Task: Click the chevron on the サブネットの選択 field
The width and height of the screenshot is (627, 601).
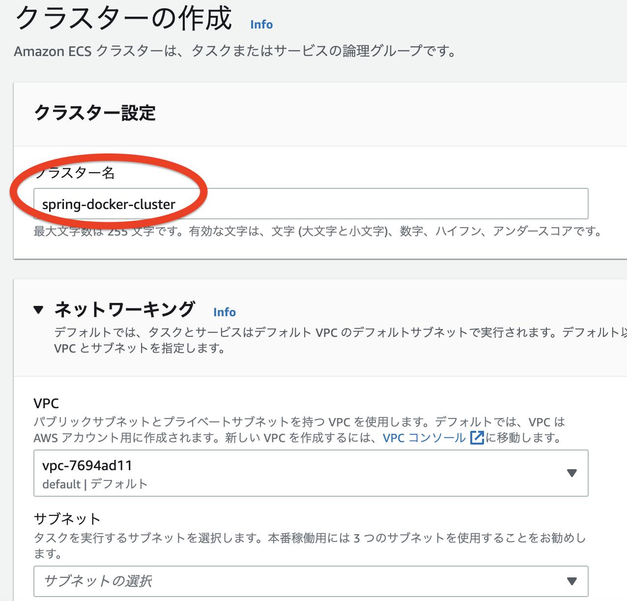Action: click(571, 581)
